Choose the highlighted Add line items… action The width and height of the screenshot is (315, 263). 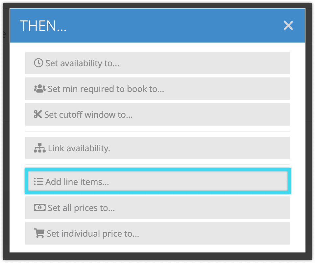point(158,181)
